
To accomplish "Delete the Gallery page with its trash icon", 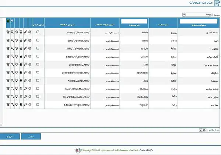I will pyautogui.click(x=8, y=56).
